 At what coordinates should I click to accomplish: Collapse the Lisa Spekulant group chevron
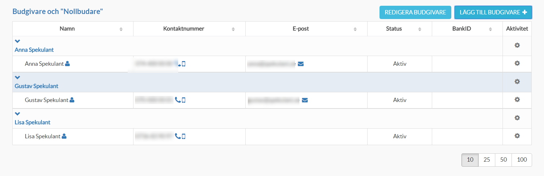(17, 114)
